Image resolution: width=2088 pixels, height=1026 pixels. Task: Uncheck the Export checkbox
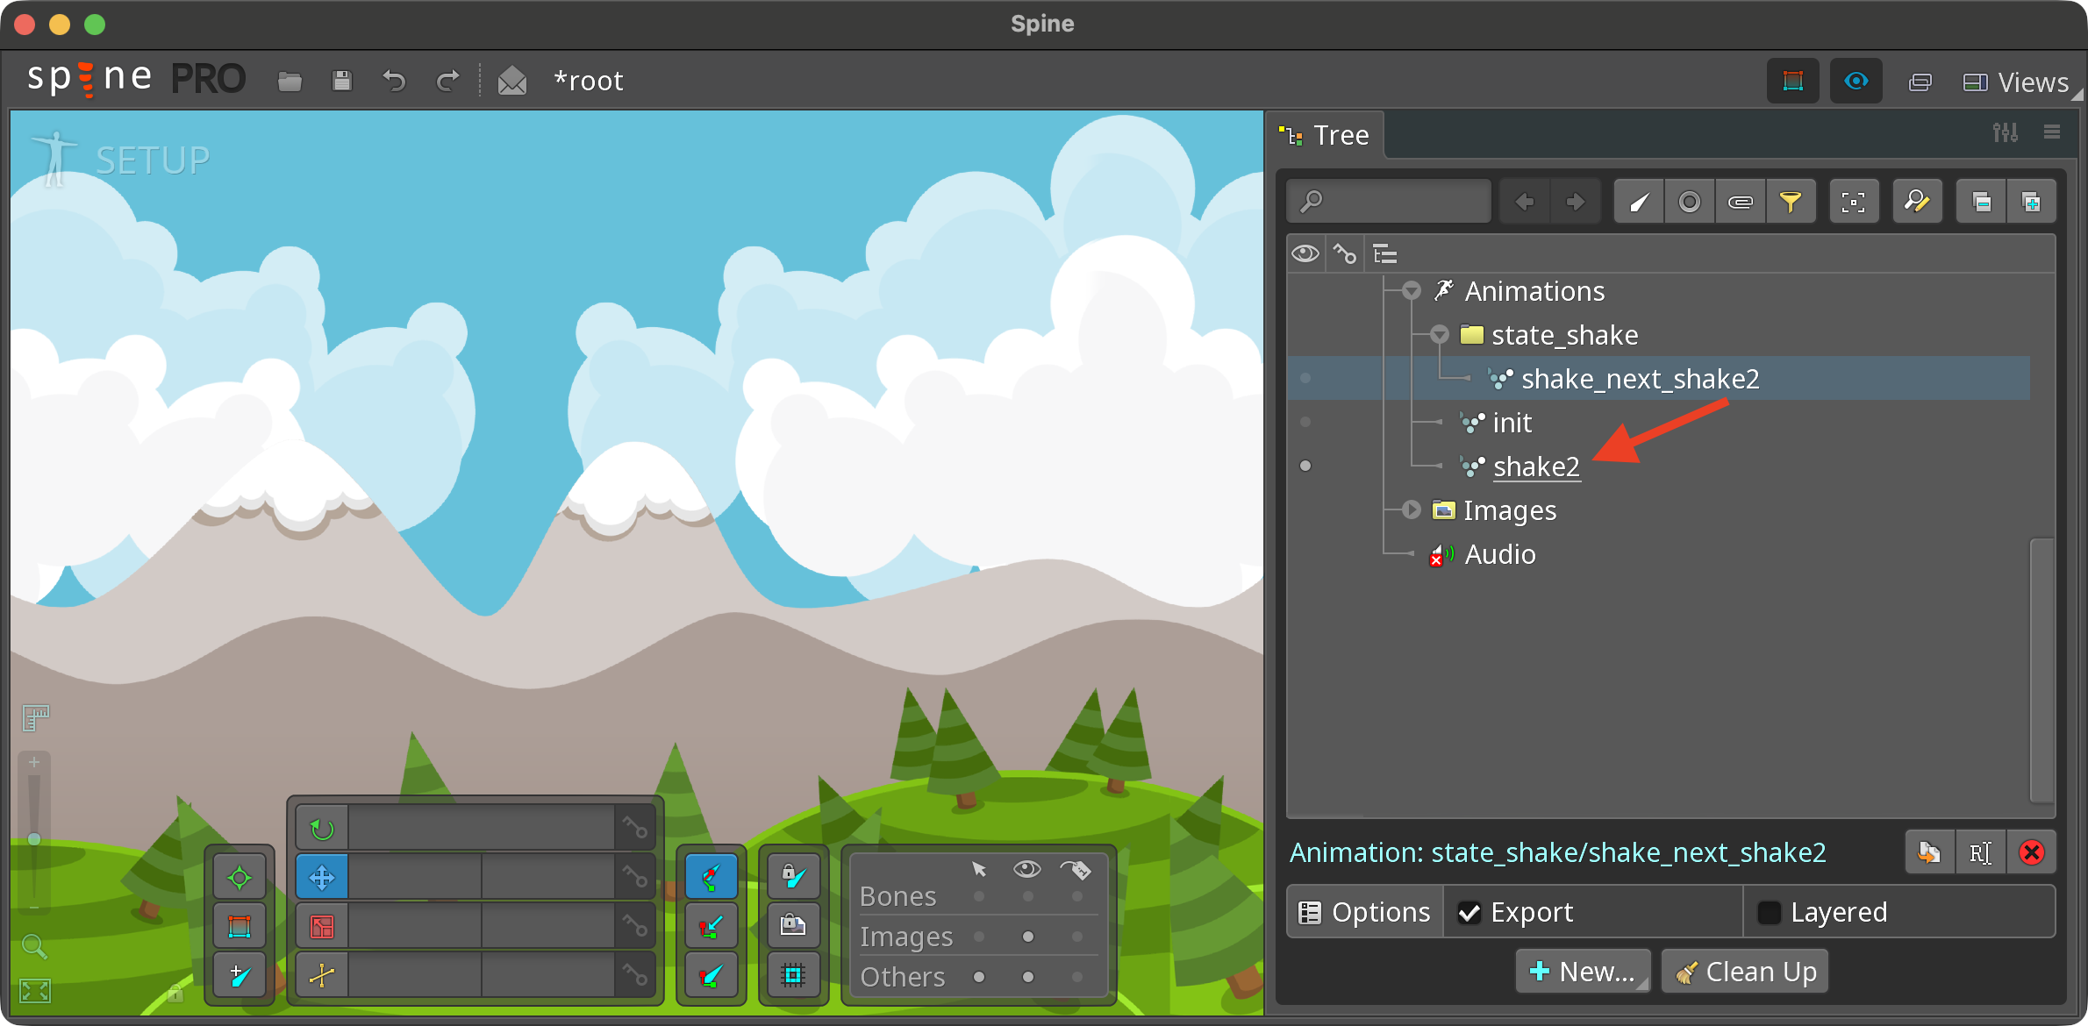pos(1470,912)
